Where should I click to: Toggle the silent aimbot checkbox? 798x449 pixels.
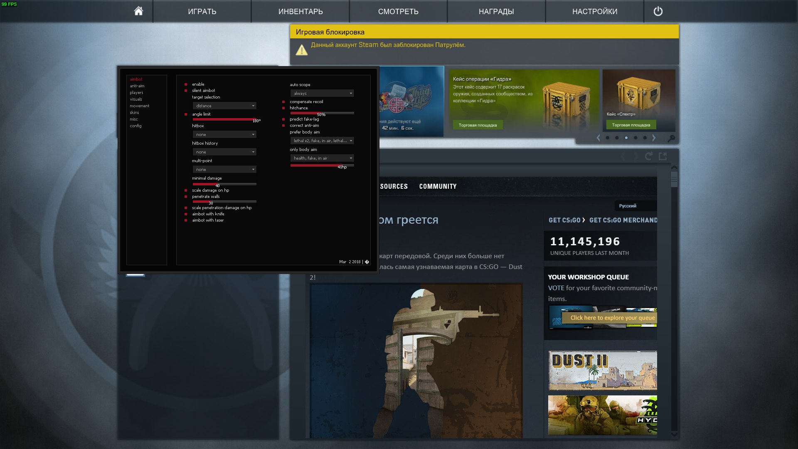(x=186, y=91)
